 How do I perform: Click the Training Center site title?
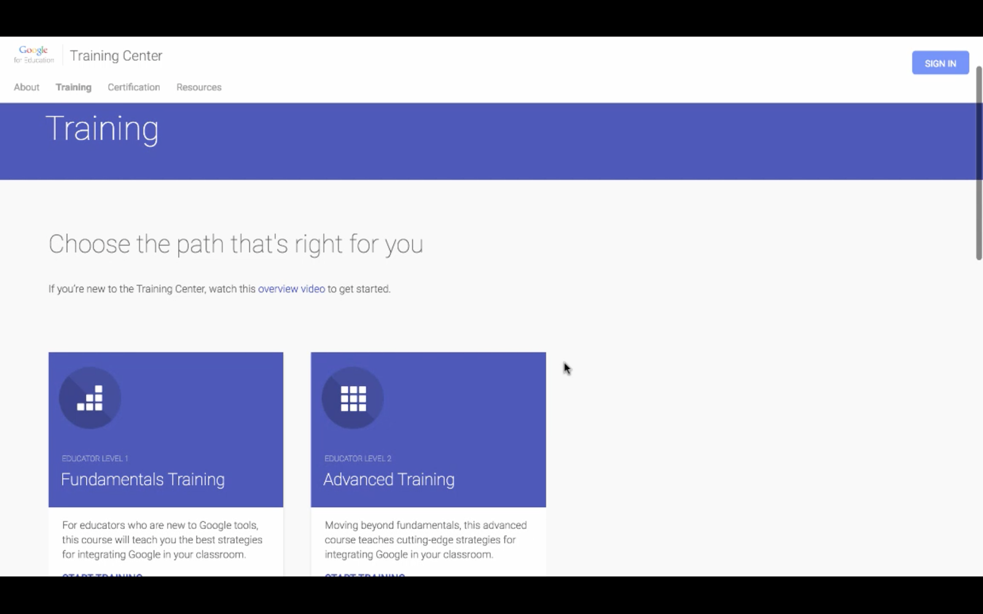pos(116,56)
